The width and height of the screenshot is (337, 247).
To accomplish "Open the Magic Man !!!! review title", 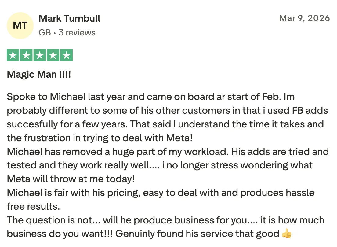I will [x=39, y=75].
